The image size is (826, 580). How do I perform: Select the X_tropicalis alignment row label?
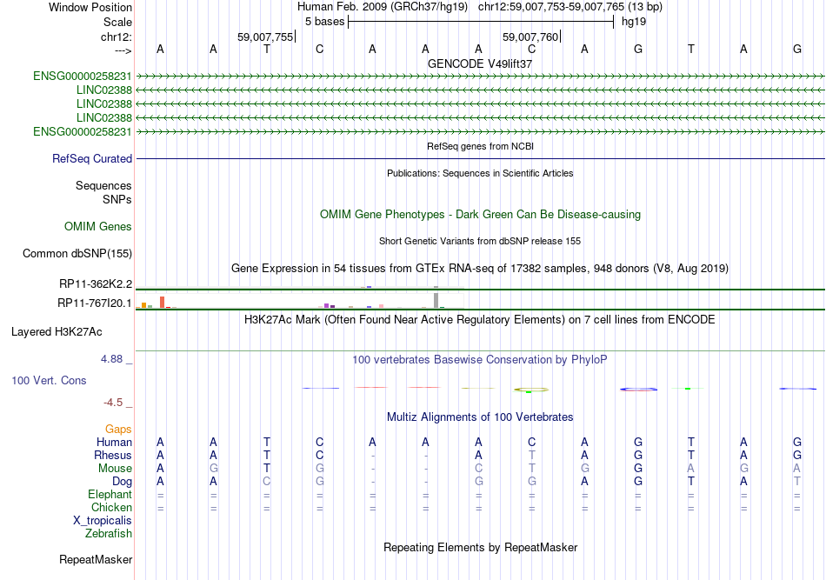point(103,521)
